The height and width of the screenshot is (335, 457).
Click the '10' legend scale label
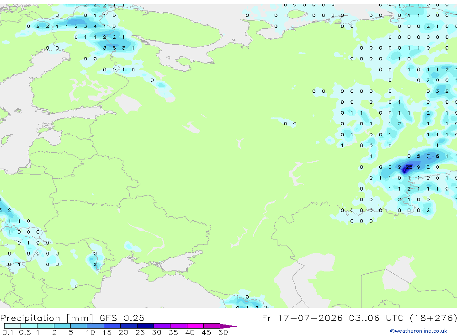tap(90, 332)
